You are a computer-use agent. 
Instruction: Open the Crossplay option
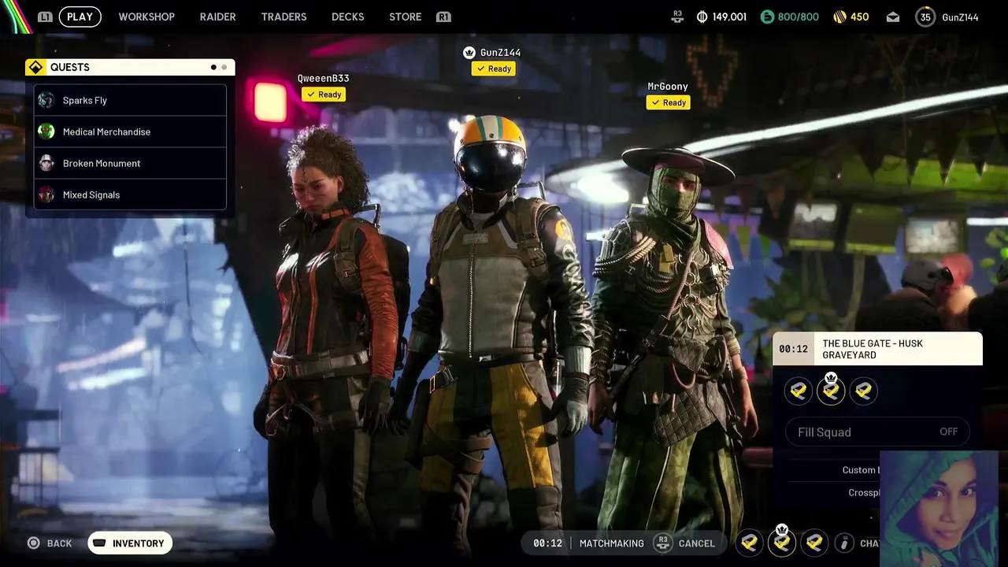[863, 493]
